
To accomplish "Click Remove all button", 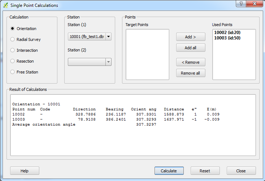I will click(191, 73).
